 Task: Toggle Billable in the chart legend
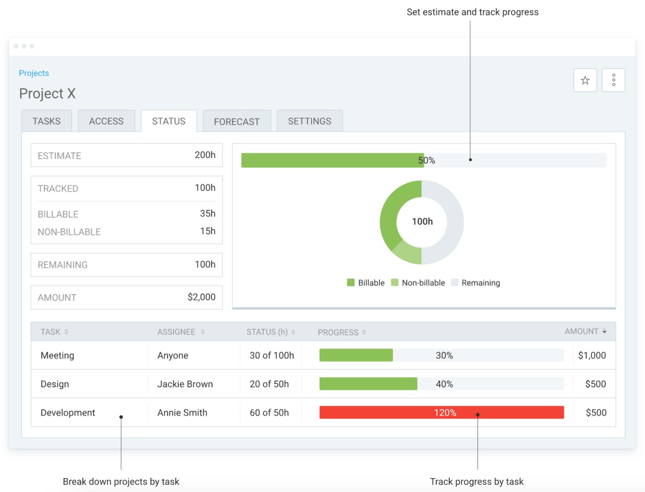click(x=366, y=282)
